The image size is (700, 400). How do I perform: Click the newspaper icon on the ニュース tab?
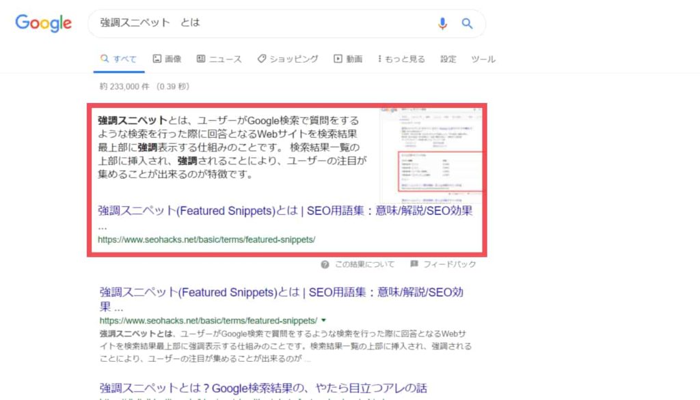pos(201,59)
